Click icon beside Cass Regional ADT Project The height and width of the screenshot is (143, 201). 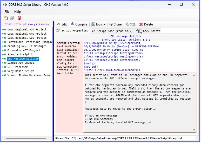(x=4, y=30)
